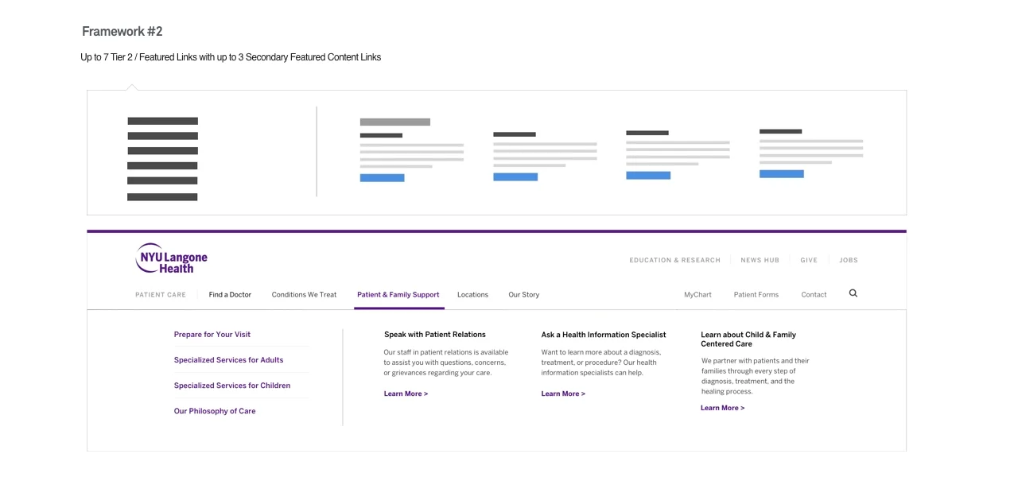1018x477 pixels.
Task: Open Prepare for Your Visit
Action: click(x=212, y=335)
